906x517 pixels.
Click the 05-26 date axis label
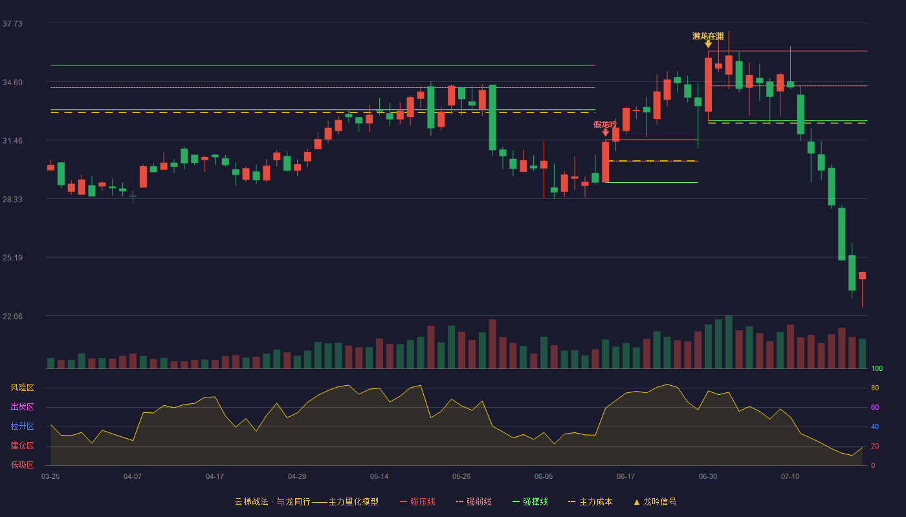coord(461,476)
